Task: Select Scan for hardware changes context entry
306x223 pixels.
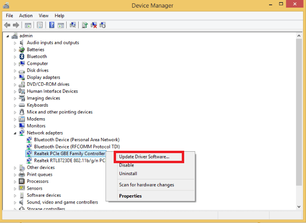Action: [x=146, y=185]
